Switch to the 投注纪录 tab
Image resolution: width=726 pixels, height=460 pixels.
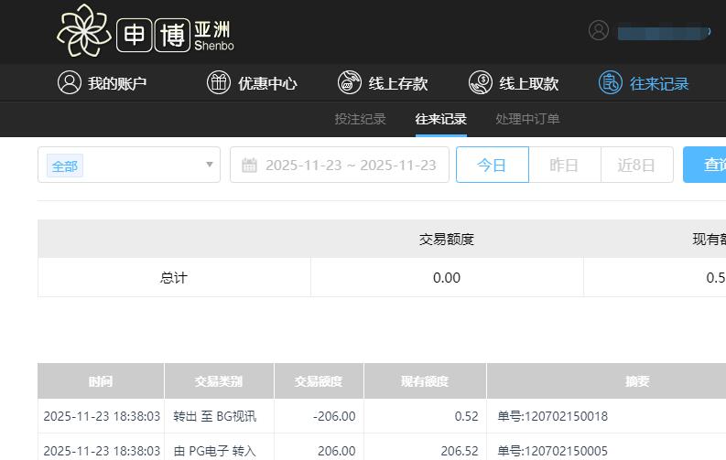[x=360, y=119]
